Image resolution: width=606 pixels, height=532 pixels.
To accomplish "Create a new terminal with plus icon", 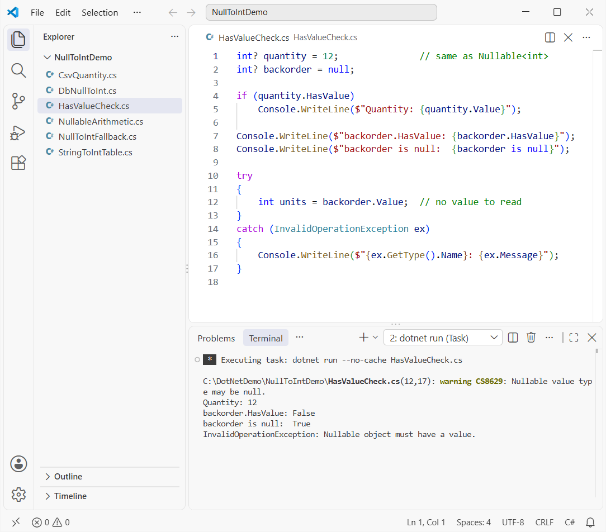I will 363,338.
